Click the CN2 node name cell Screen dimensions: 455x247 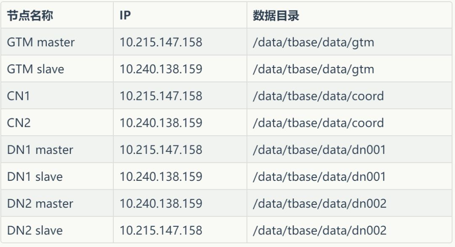[x=19, y=123]
